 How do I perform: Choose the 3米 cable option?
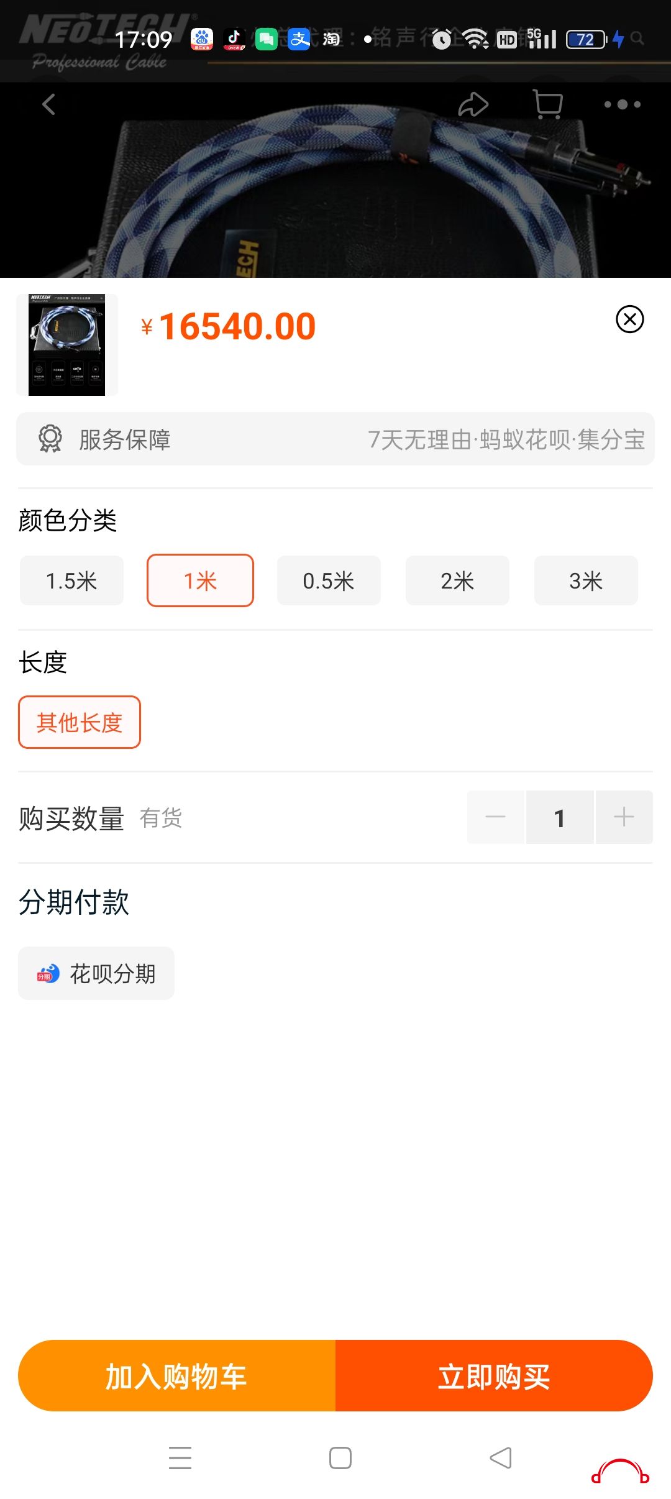tap(586, 580)
